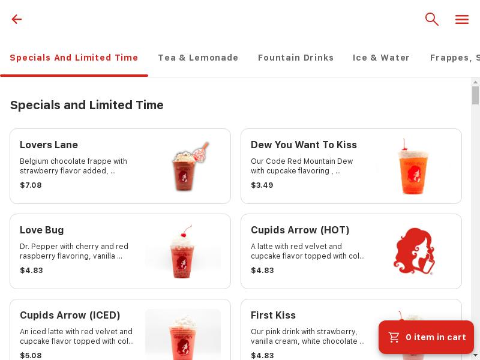Click the Cupids Arrow (ICED) drink image

click(x=183, y=335)
